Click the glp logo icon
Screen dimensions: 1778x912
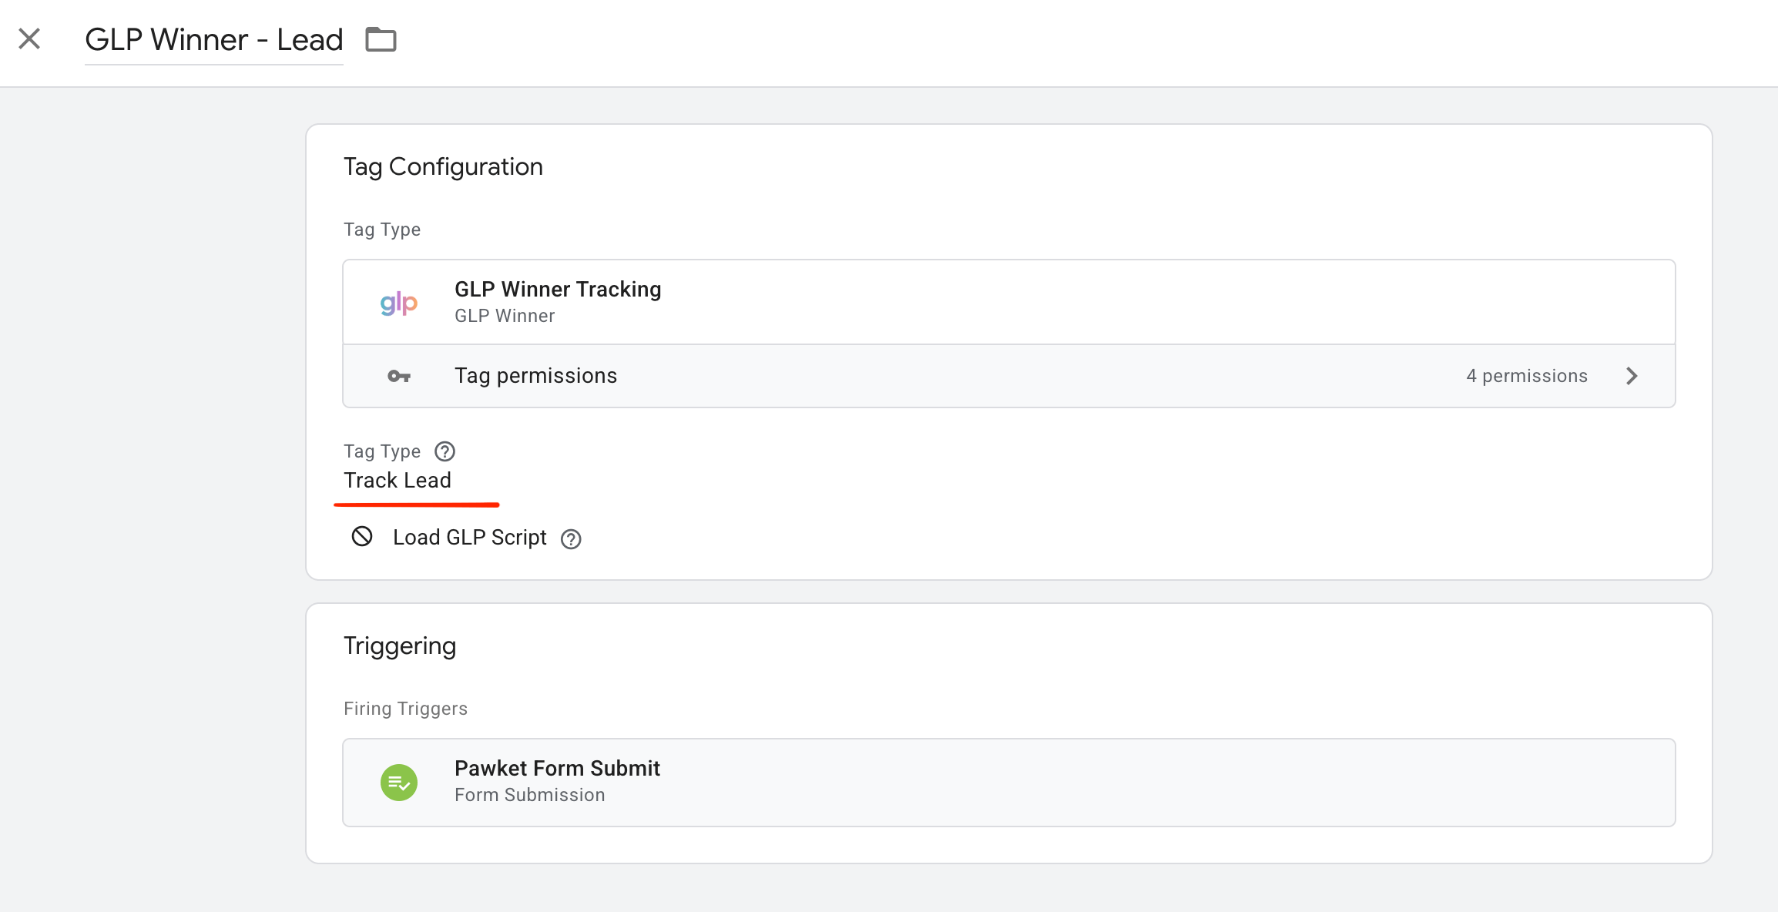pyautogui.click(x=399, y=303)
